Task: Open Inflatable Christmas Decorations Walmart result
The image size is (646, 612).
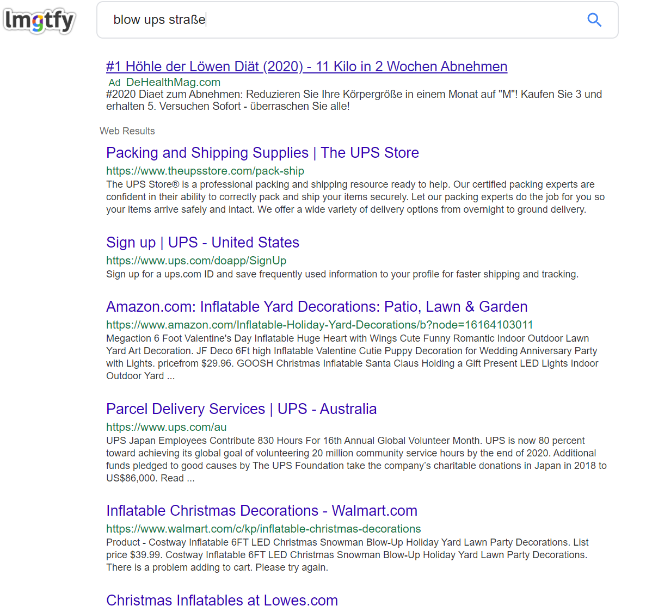Action: [x=262, y=511]
